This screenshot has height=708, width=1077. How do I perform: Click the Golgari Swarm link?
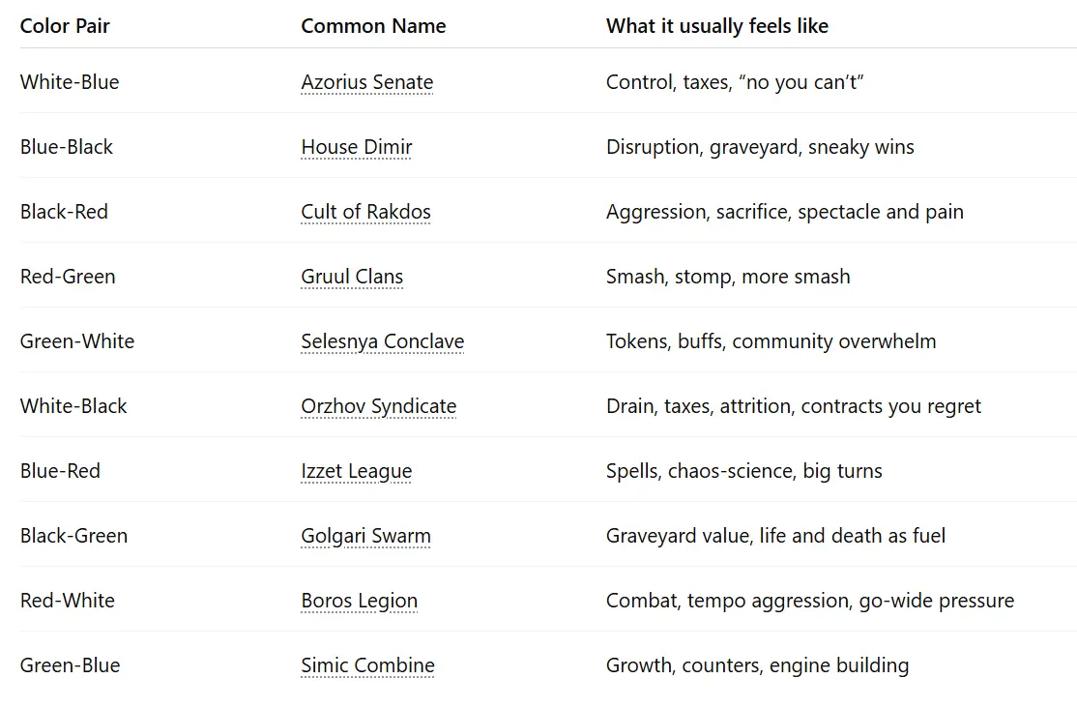[x=365, y=536]
